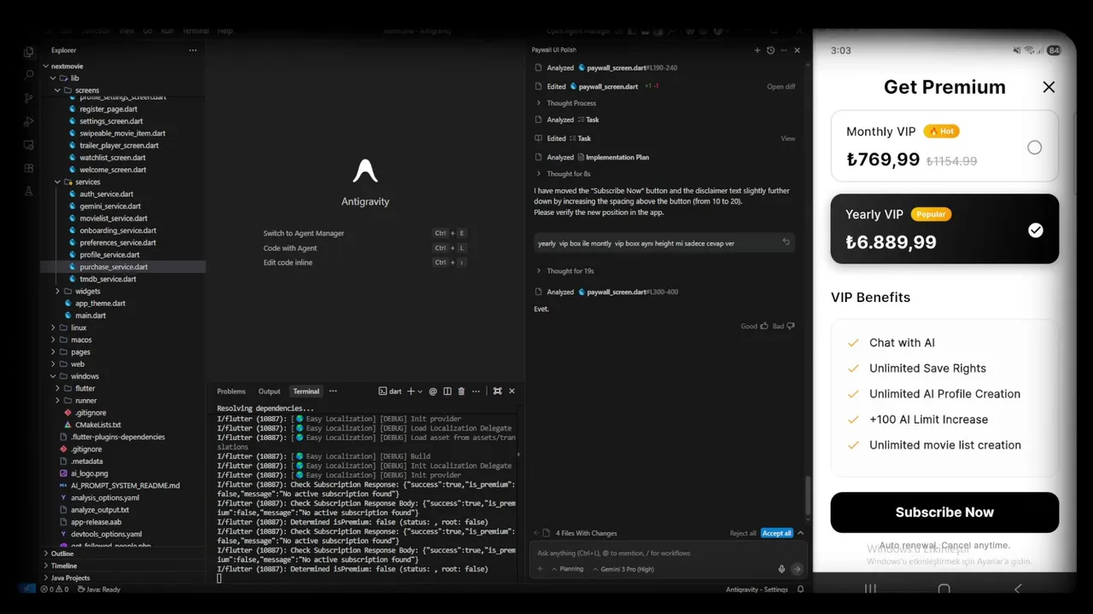Open notifications bell in status bar
Screen dimensions: 1093x614
pyautogui.click(x=800, y=589)
